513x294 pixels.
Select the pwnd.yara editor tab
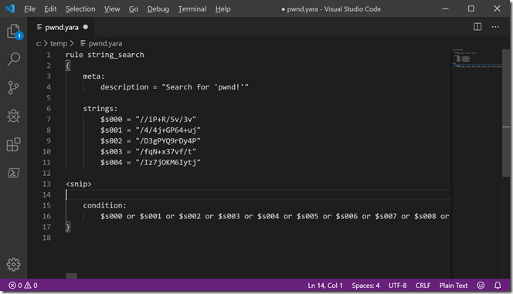pos(62,27)
